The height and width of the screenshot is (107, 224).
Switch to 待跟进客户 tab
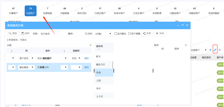195,11
